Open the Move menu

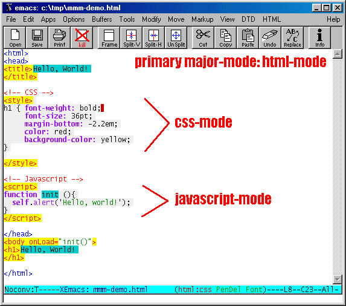click(x=176, y=19)
